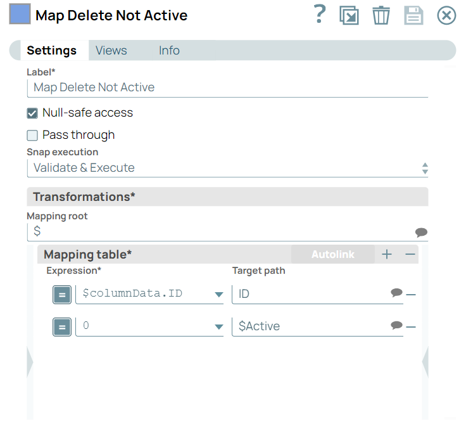Screen dimensions: 466x424
Task: Expand the $columnData.ID expression dropdown arrow
Action: [218, 295]
